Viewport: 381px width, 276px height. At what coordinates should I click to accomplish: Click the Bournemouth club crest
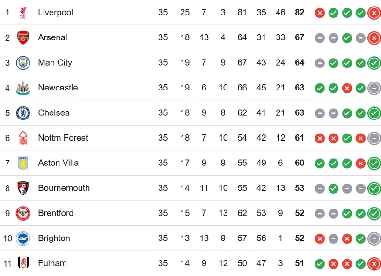pos(23,188)
